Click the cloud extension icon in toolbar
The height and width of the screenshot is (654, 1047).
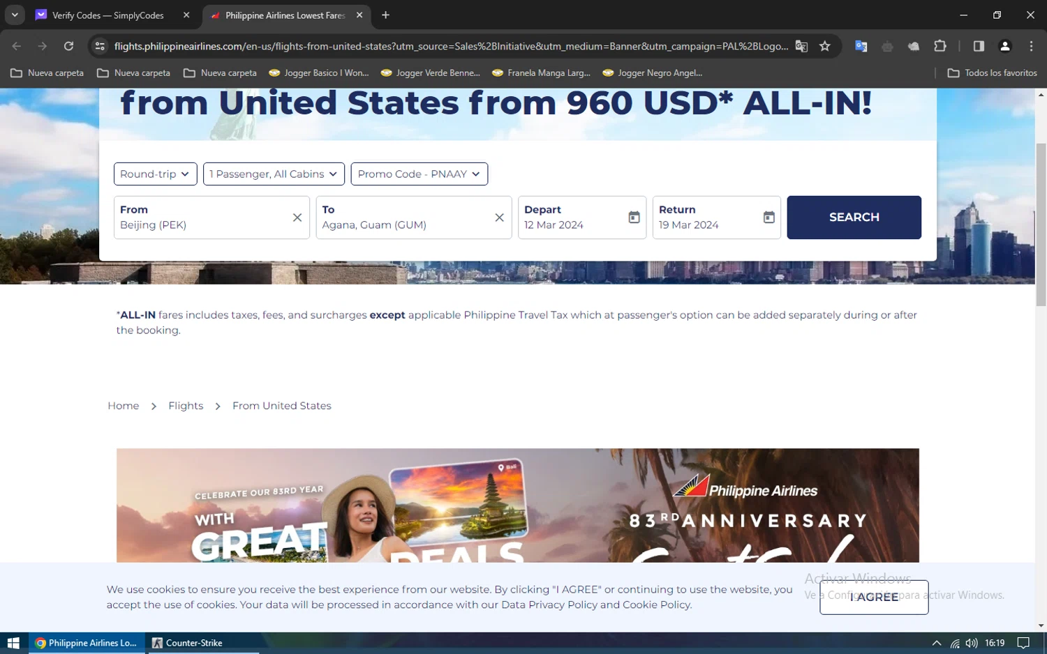(x=914, y=46)
